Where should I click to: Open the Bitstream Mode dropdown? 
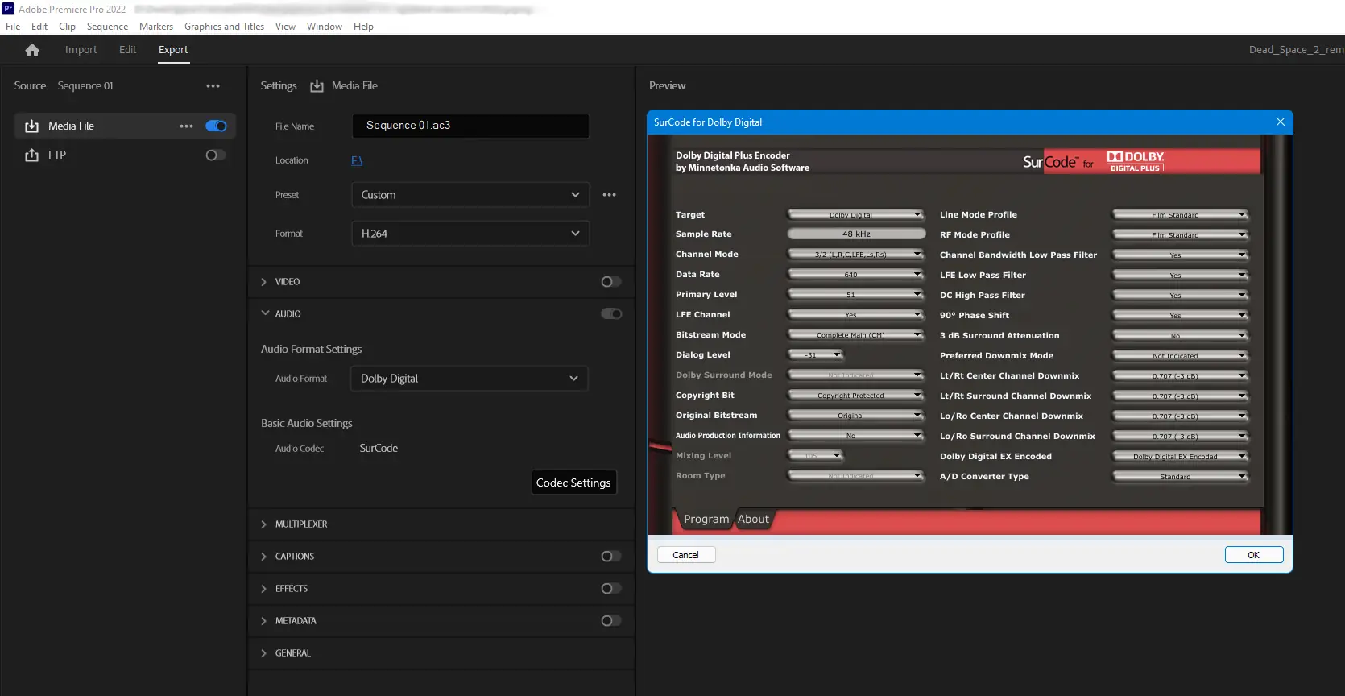click(x=855, y=335)
